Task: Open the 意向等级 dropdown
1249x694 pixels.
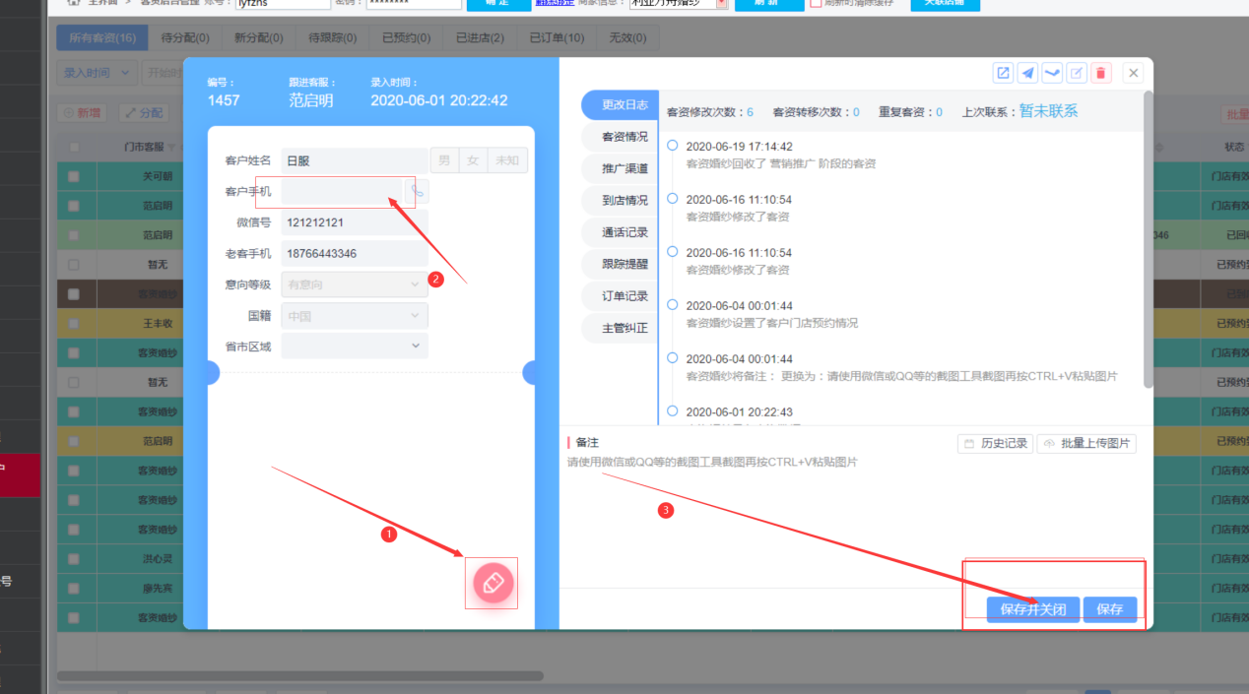Action: pyautogui.click(x=355, y=284)
